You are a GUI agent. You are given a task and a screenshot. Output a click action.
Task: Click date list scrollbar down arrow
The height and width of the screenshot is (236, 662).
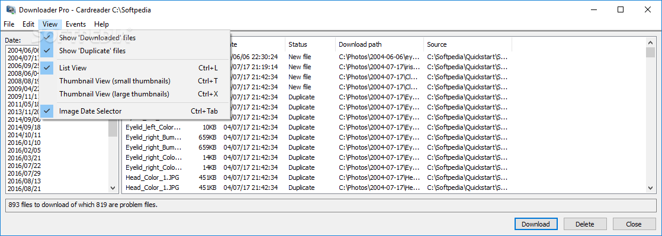[113, 188]
